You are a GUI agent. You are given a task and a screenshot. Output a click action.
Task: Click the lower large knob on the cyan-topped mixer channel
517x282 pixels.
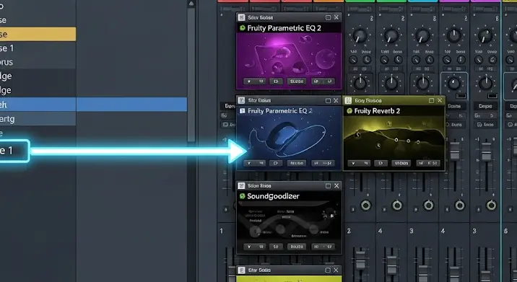click(423, 84)
